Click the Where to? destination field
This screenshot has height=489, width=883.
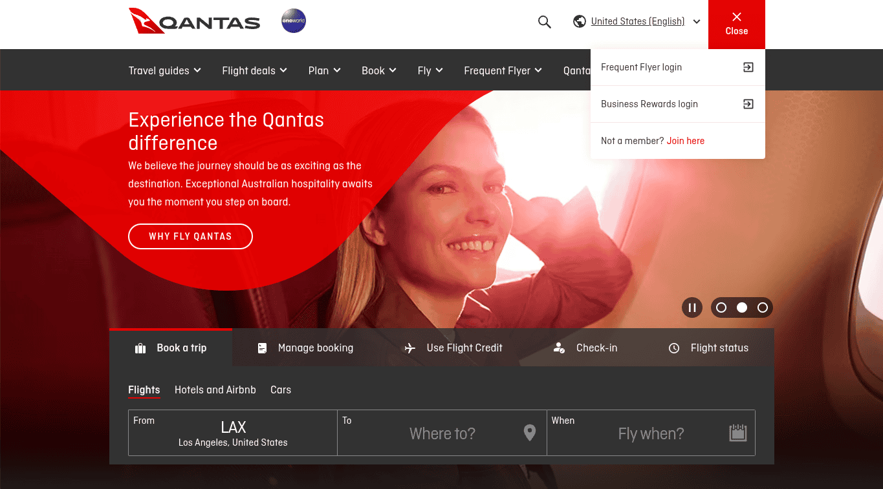tap(442, 433)
